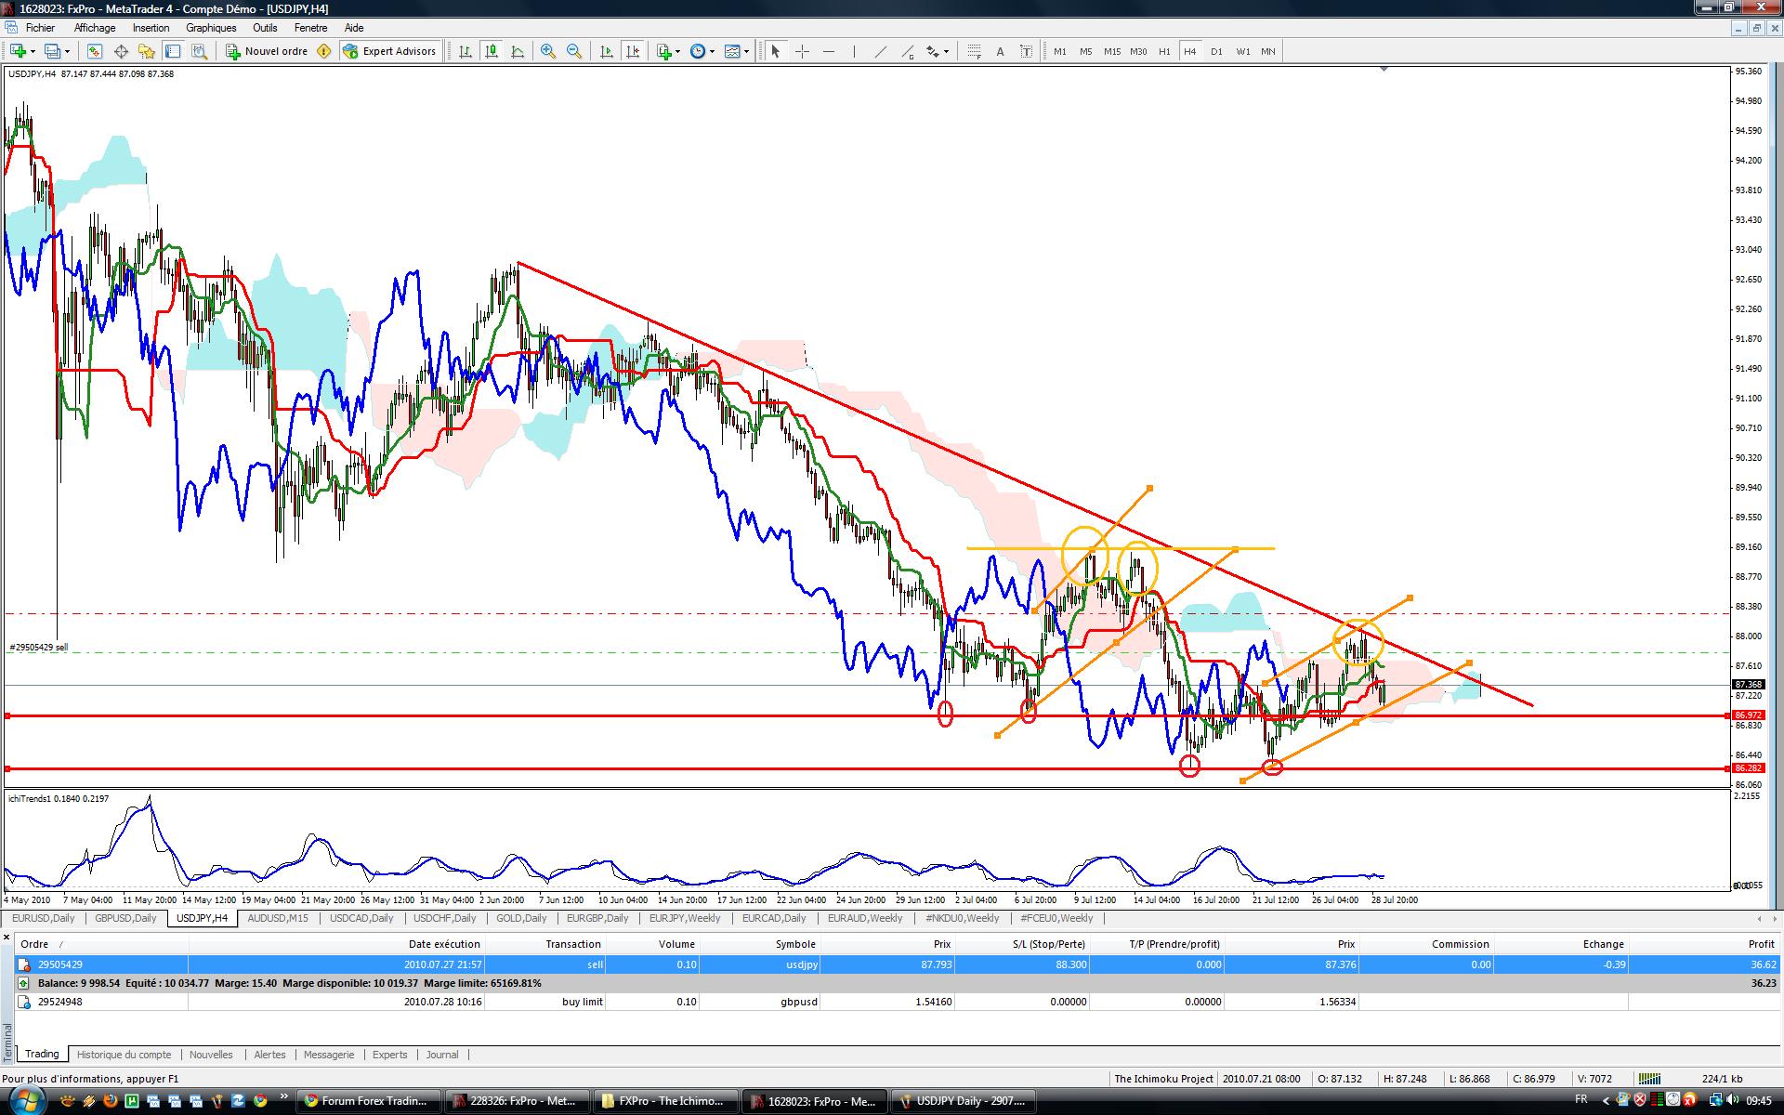The image size is (1784, 1115).
Task: Click the Nouvel ordre button
Action: point(267,51)
